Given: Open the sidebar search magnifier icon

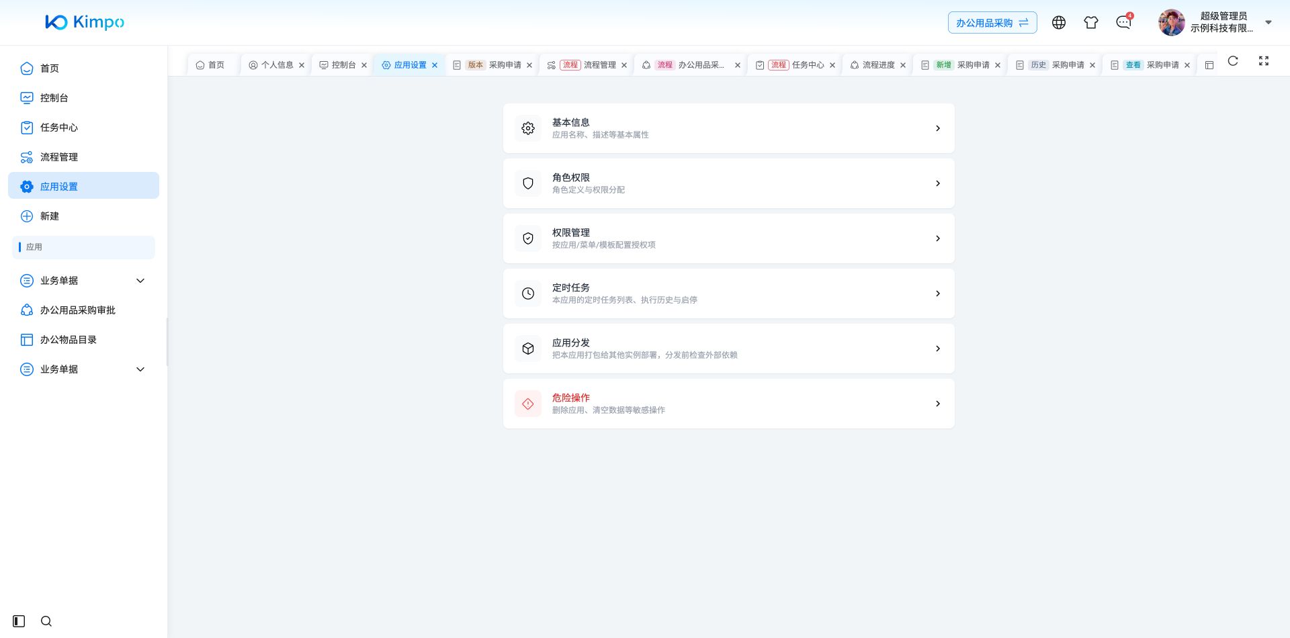Looking at the screenshot, I should click(x=46, y=621).
